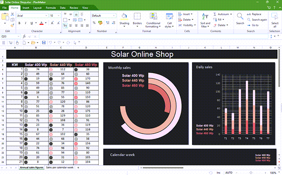The width and height of the screenshot is (282, 175).
Task: Click the Paste clipboard icon
Action: tap(5, 17)
